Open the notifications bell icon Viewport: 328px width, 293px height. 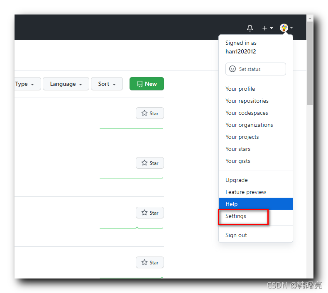pos(250,28)
